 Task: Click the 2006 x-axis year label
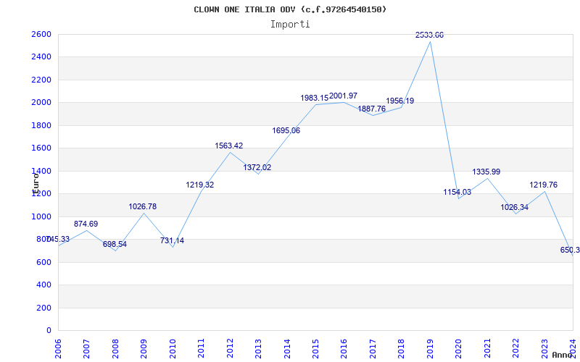[58, 348]
